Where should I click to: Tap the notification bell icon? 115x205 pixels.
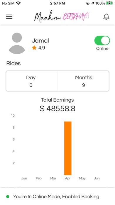[106, 17]
